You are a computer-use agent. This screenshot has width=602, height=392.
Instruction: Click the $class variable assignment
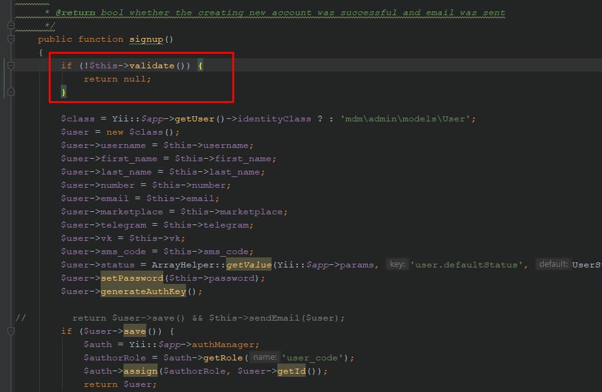pyautogui.click(x=78, y=119)
